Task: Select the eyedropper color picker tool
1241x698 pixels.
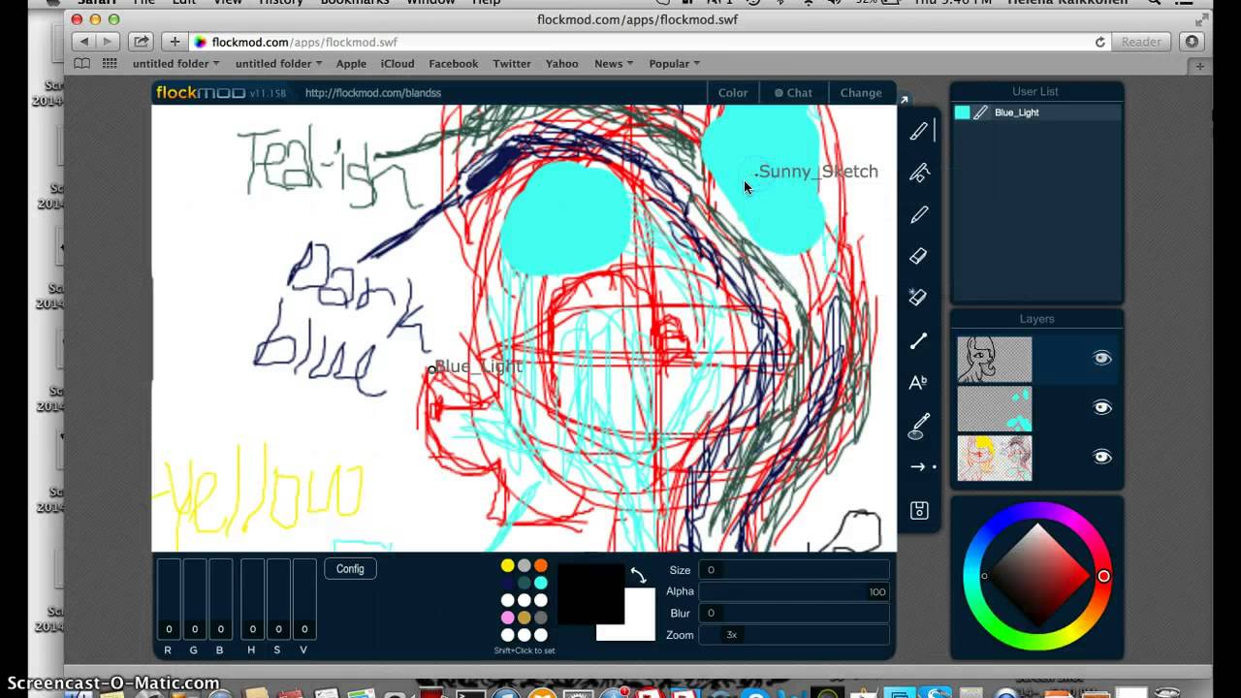Action: [x=918, y=425]
